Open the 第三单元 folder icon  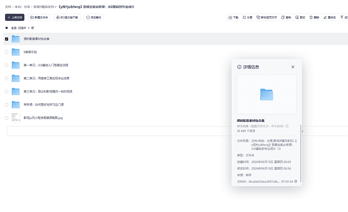click(16, 92)
